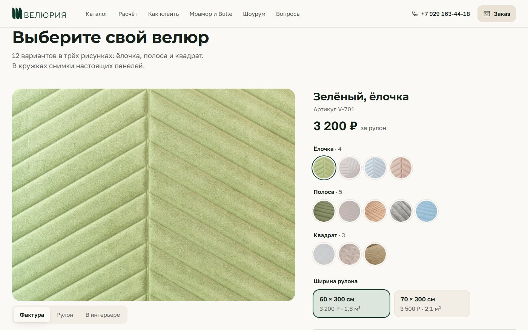Choose the light blue Ёлочка swatch
The height and width of the screenshot is (330, 528).
click(375, 168)
